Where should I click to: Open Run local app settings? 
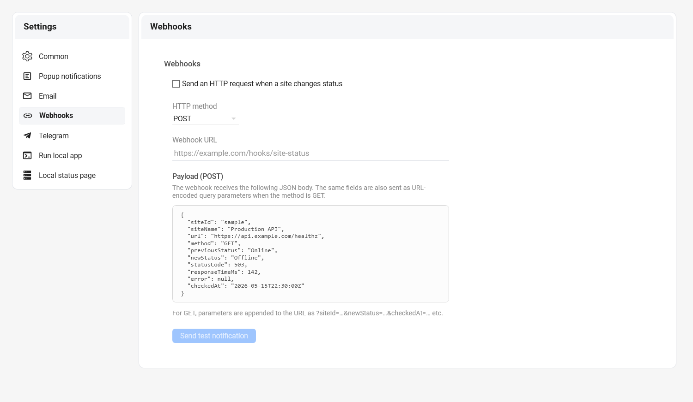[72, 155]
